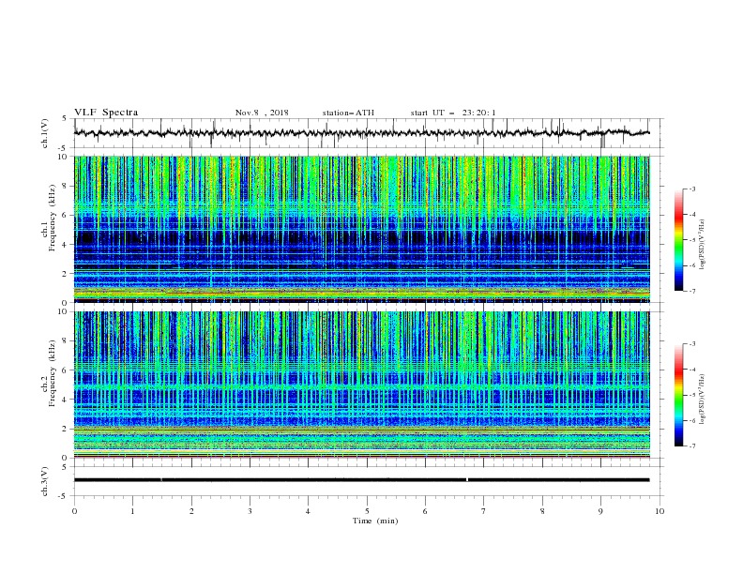Click the ch.3 black signal bar
743x574 pixels.
(x=362, y=480)
